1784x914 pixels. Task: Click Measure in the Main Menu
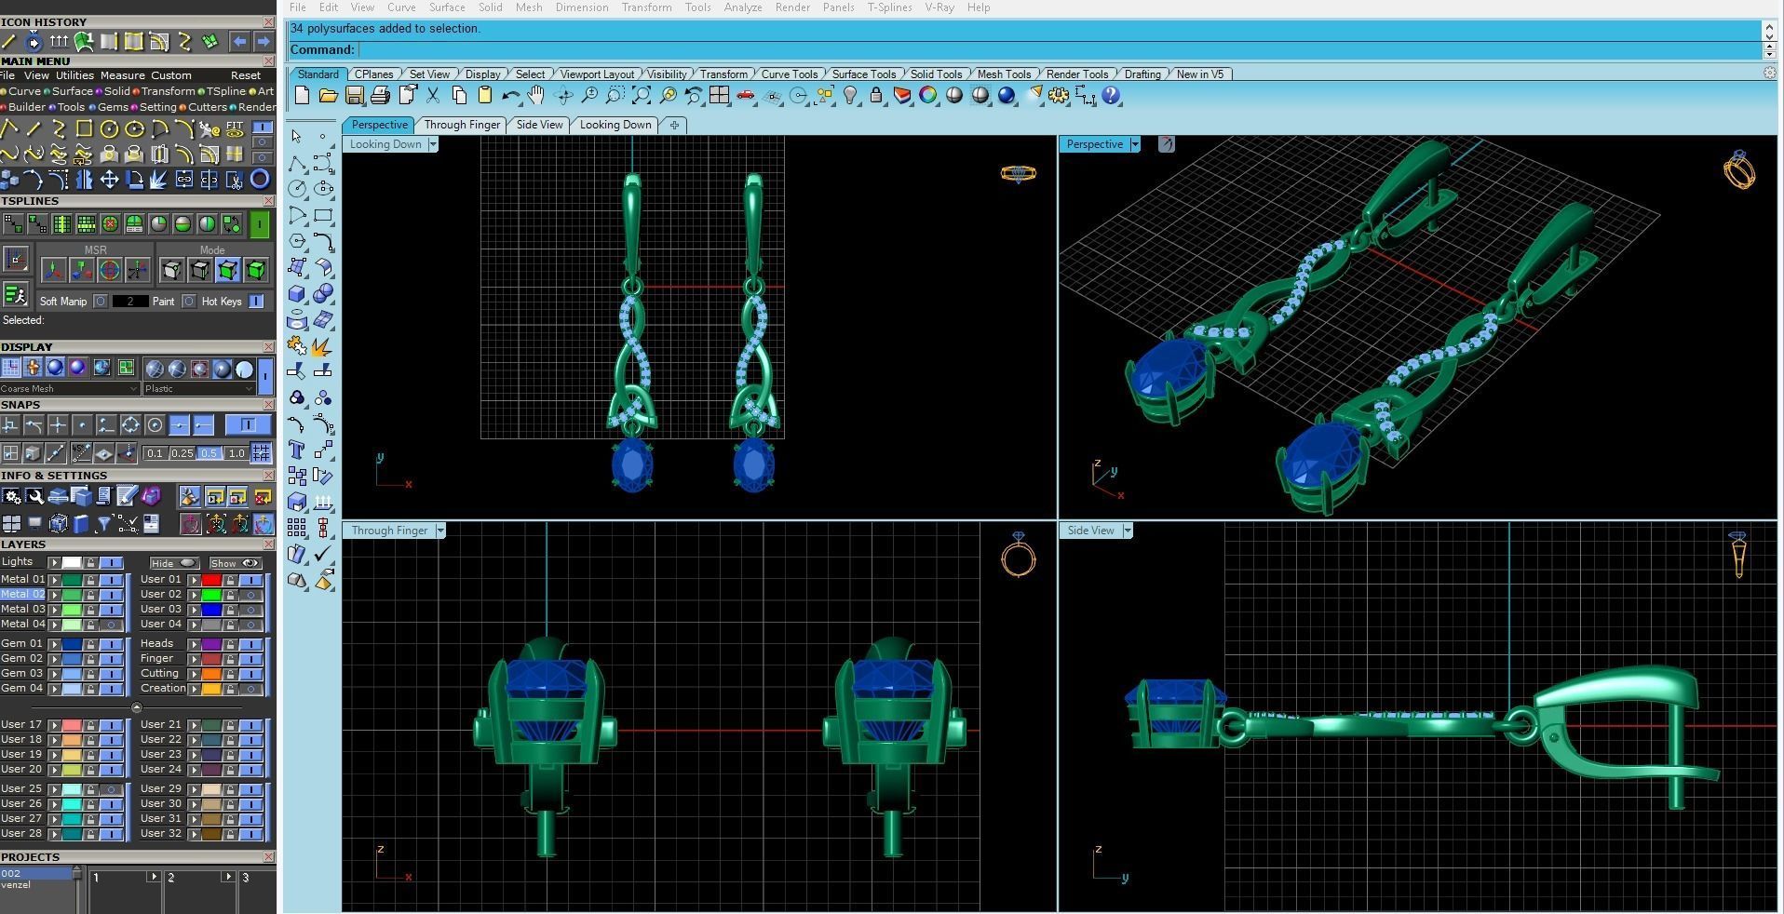pos(122,75)
